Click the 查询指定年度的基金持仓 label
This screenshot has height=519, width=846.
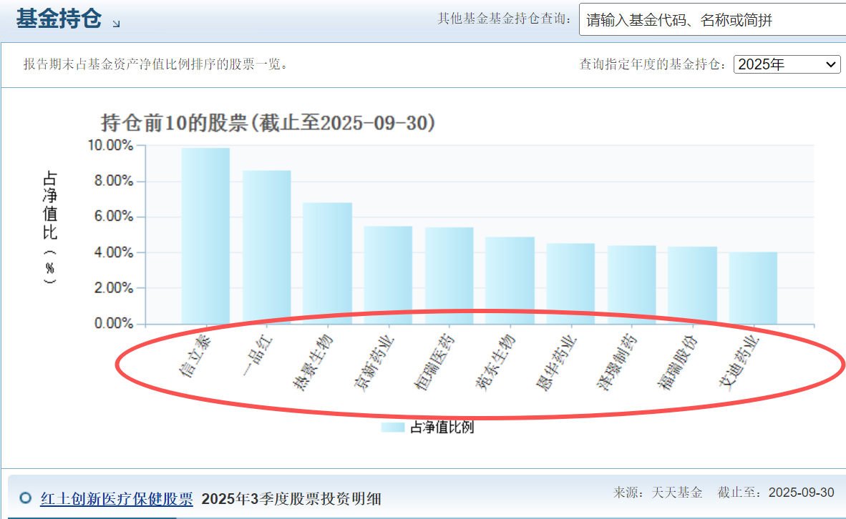tap(653, 64)
